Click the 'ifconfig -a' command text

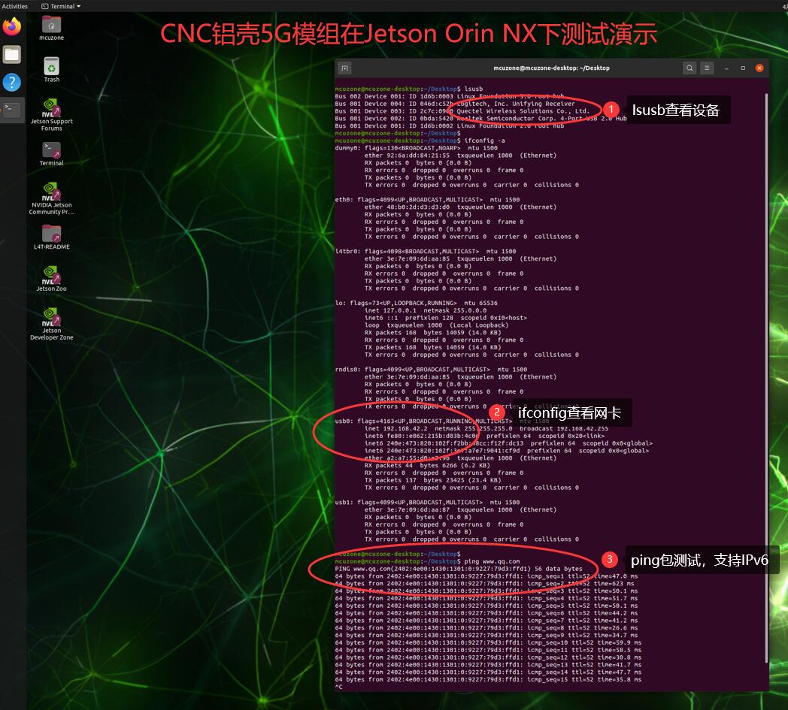(484, 140)
